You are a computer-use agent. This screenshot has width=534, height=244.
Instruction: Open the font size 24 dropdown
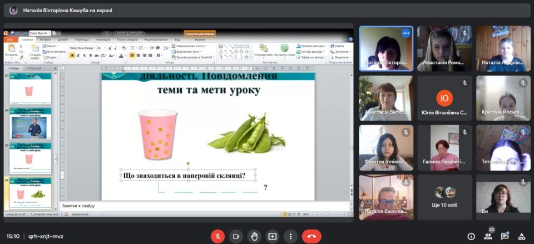click(105, 48)
